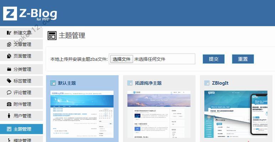Click the Z-Blog logo in the header
This screenshot has width=275, height=142.
coord(30,13)
